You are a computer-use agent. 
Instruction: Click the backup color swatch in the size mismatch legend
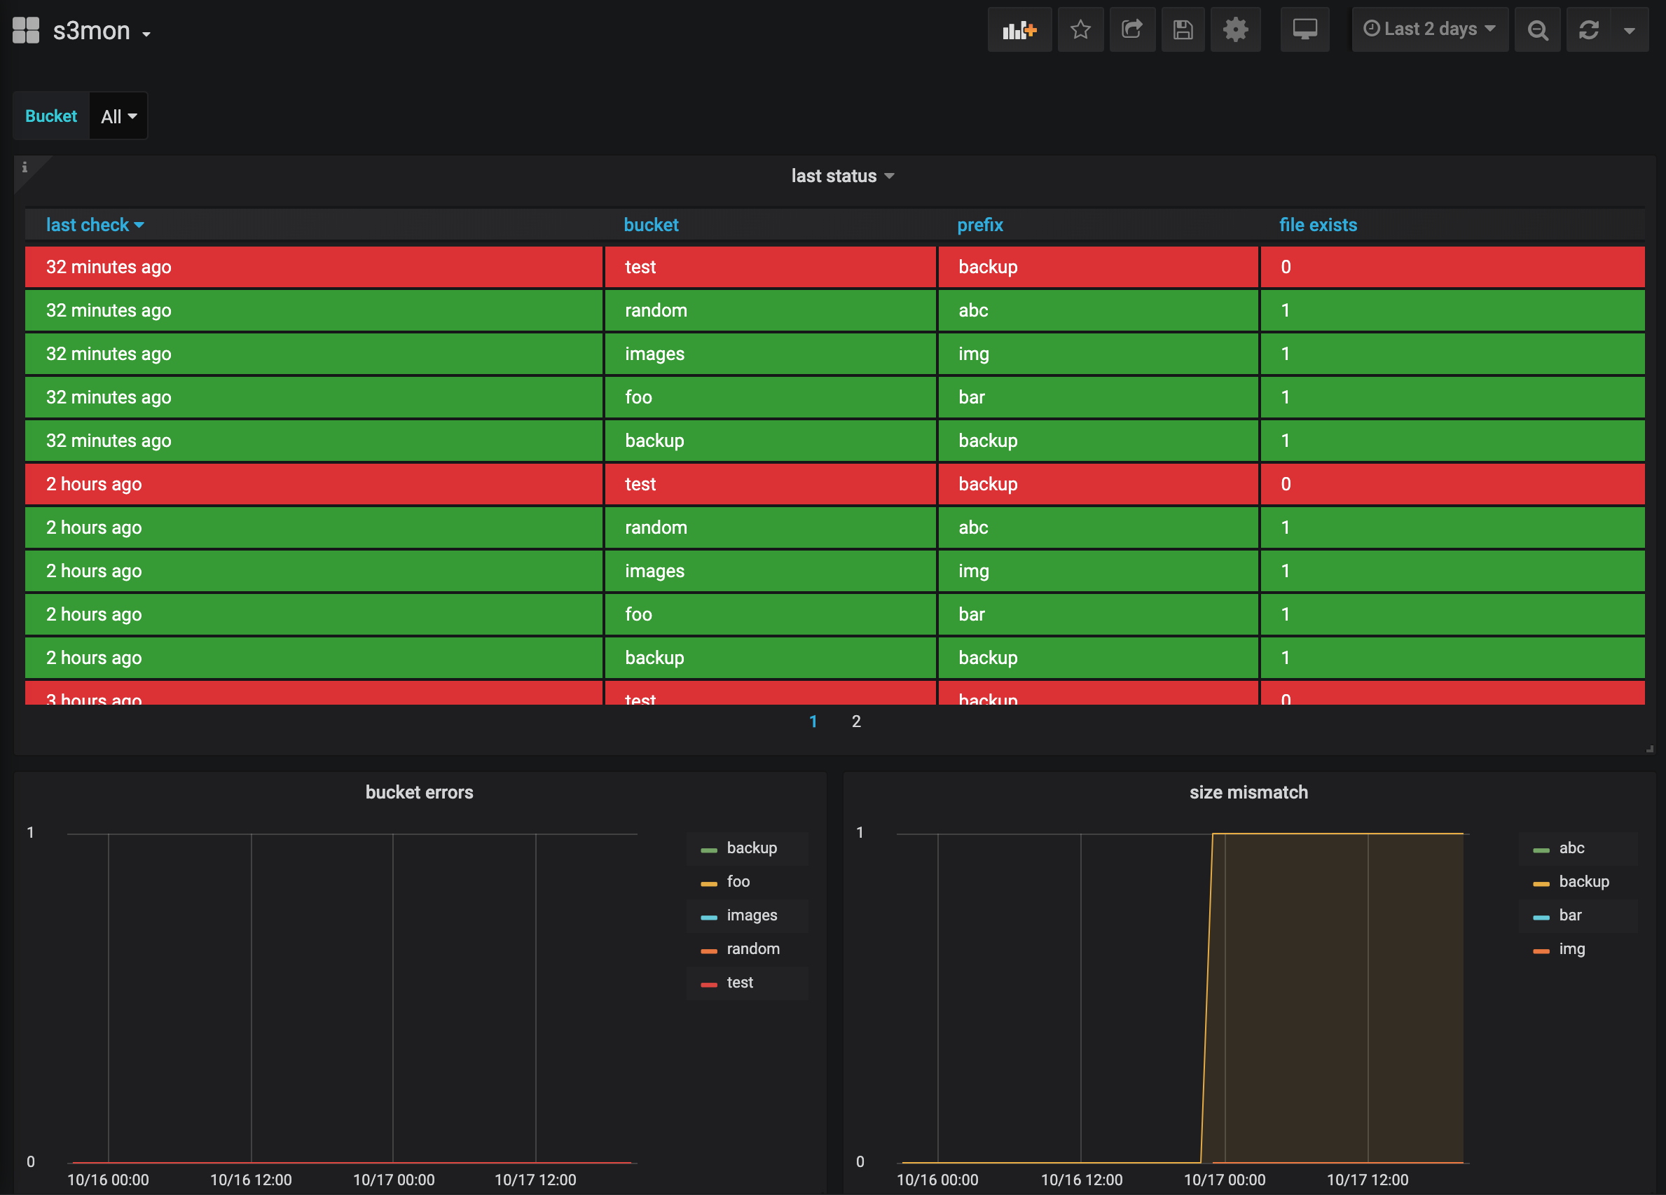click(1541, 883)
